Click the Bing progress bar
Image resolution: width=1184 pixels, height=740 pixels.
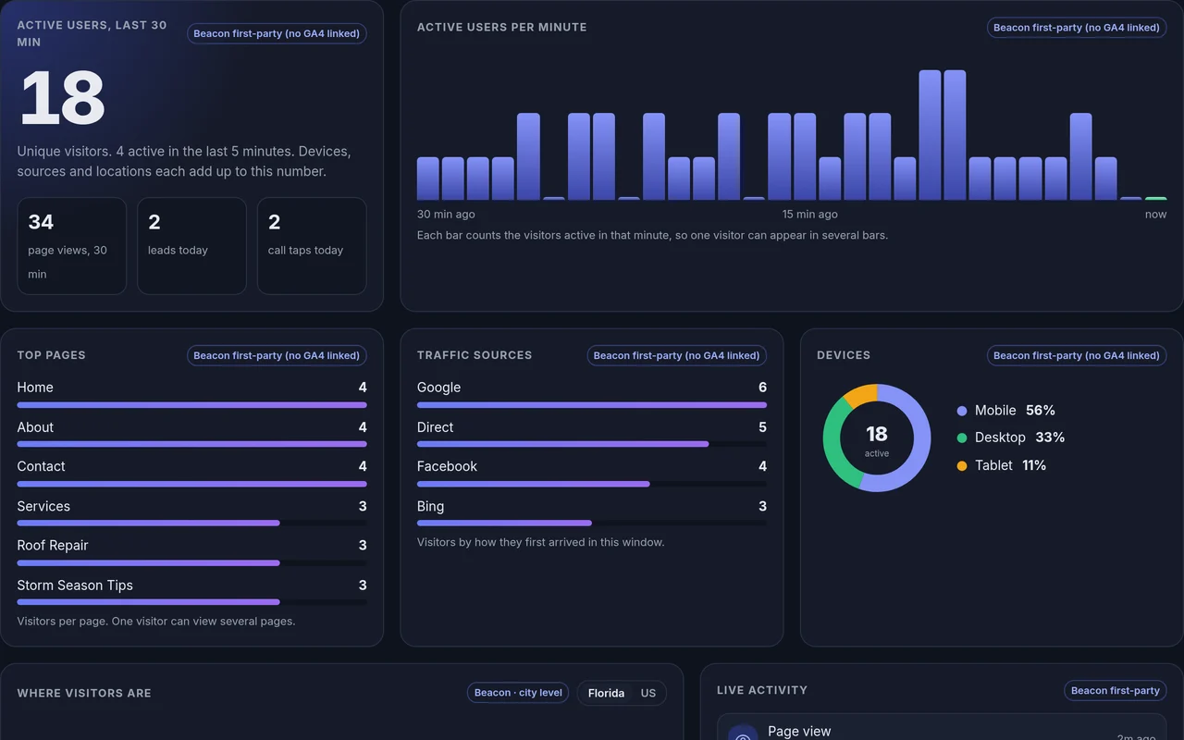pyautogui.click(x=592, y=524)
